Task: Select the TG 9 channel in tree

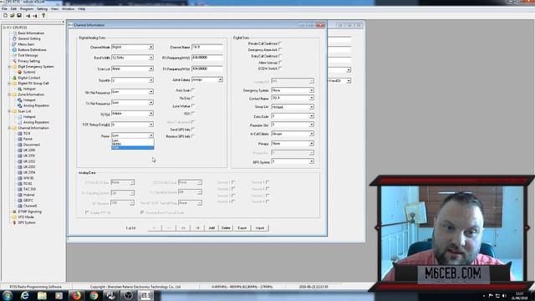Action: [x=27, y=134]
